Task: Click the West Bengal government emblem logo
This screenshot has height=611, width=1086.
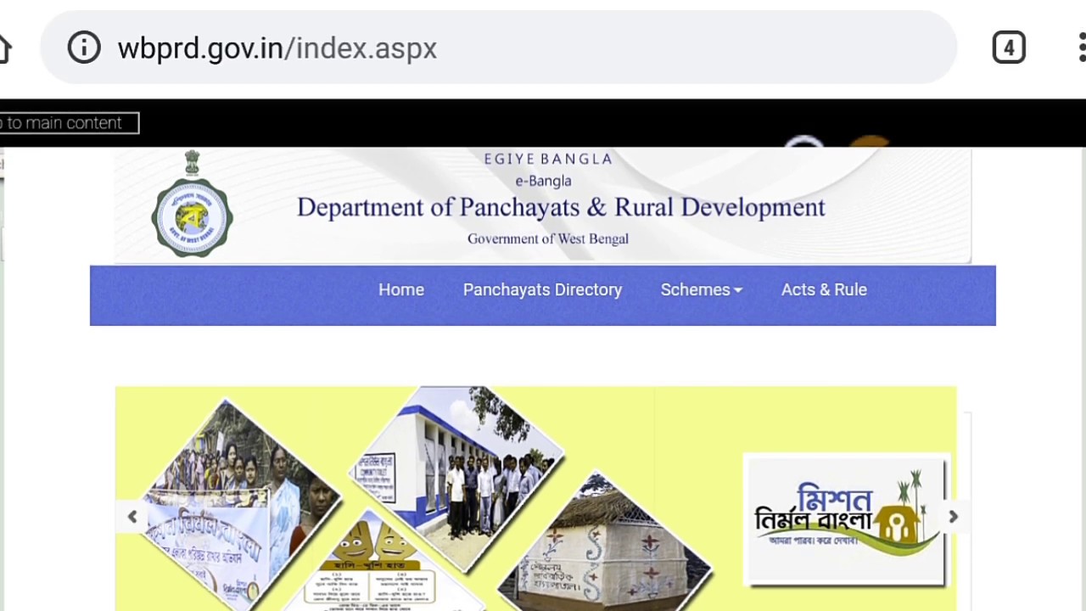Action: pyautogui.click(x=192, y=204)
